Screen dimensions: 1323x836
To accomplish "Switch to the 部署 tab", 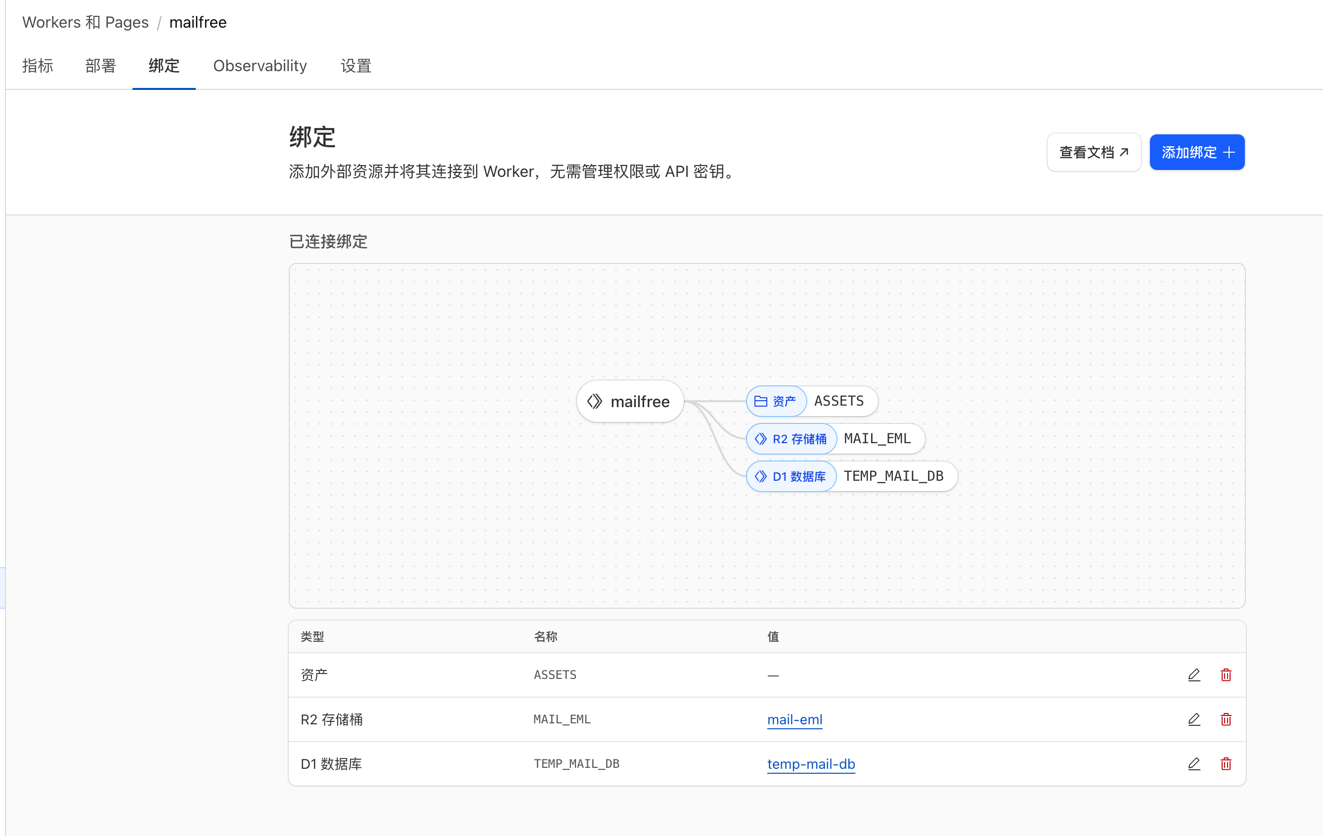I will [x=100, y=66].
